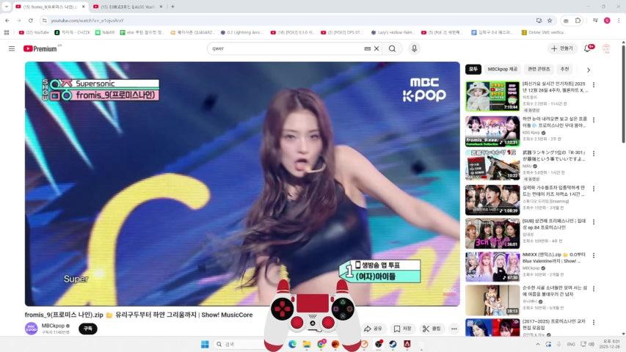Open the 7:10:44 chart video thumbnail
Image resolution: width=626 pixels, height=352 pixels.
(492, 96)
